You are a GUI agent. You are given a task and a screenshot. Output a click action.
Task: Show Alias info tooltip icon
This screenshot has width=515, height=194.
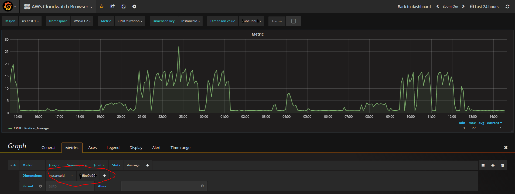202,186
